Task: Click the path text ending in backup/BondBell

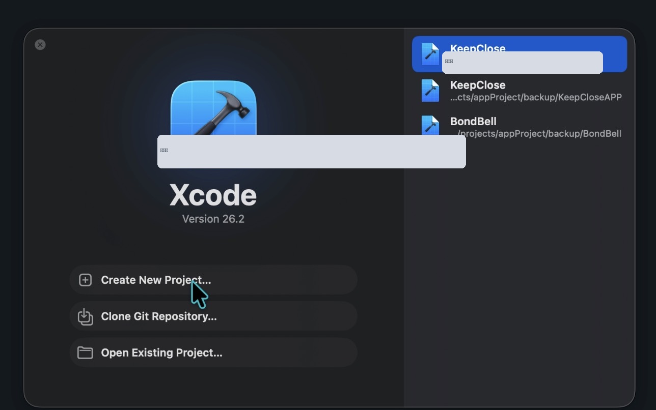Action: [539, 134]
